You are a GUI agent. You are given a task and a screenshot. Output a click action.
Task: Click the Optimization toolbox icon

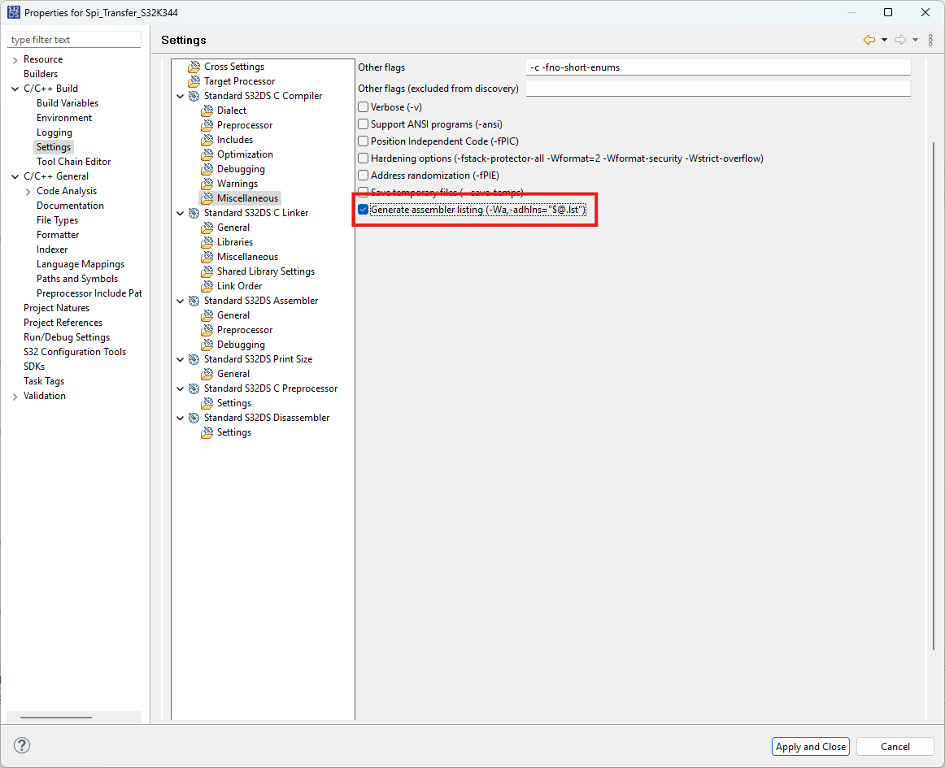coord(207,154)
